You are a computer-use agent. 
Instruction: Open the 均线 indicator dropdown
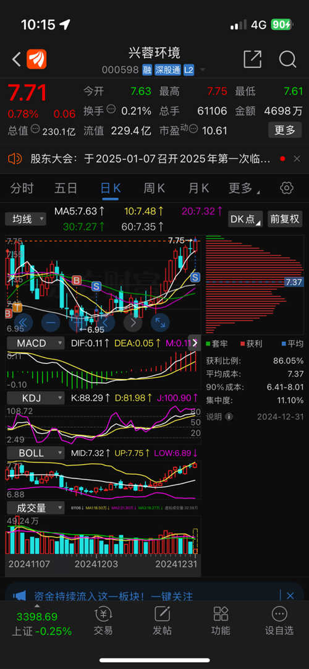(x=25, y=219)
